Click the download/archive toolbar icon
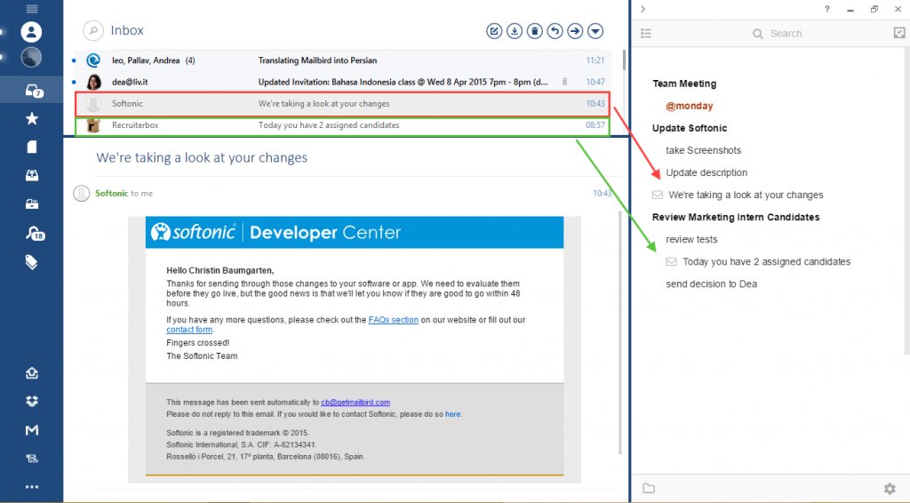This screenshot has width=910, height=503. point(515,31)
